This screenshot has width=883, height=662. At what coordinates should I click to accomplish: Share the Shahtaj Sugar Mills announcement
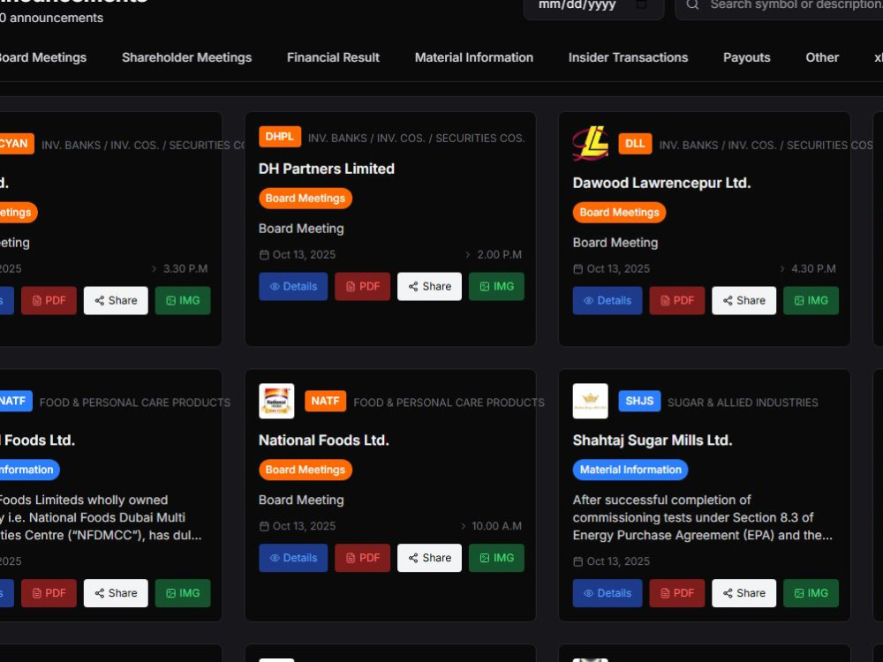click(x=743, y=593)
